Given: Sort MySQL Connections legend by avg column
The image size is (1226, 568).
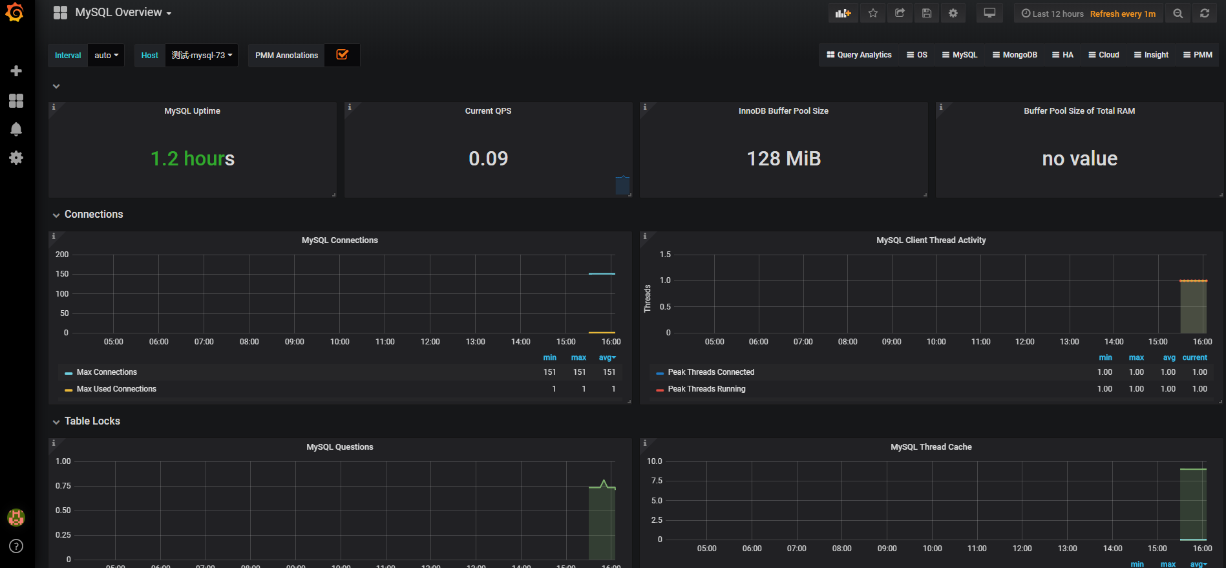Looking at the screenshot, I should (607, 357).
